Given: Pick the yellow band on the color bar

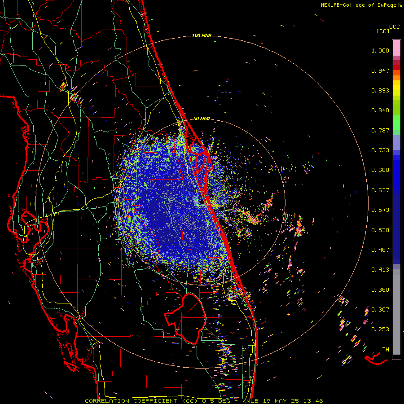Looking at the screenshot, I should 396,88.
